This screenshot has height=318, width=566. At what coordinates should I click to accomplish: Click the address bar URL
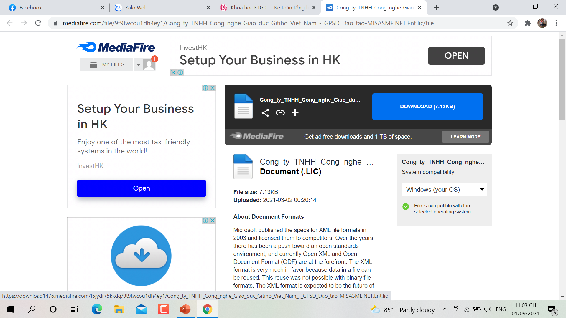(x=248, y=23)
